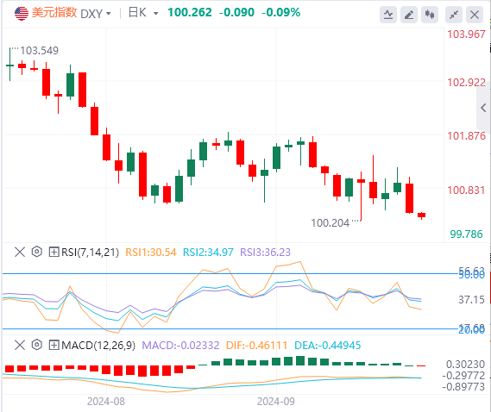Click the 37.15 RSI axis label
Viewport: 491px width, 412px height.
click(472, 300)
